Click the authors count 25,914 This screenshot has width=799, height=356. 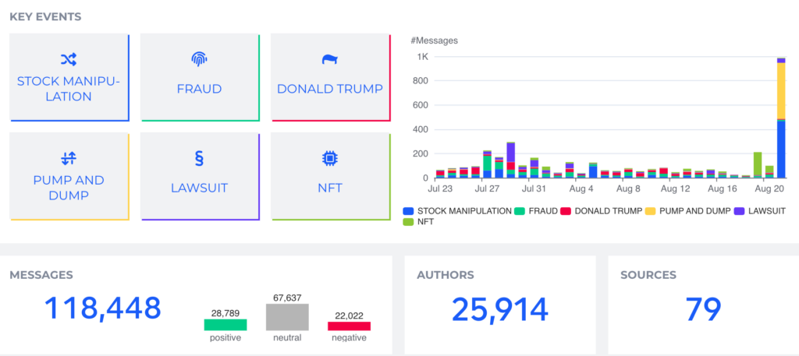click(499, 310)
